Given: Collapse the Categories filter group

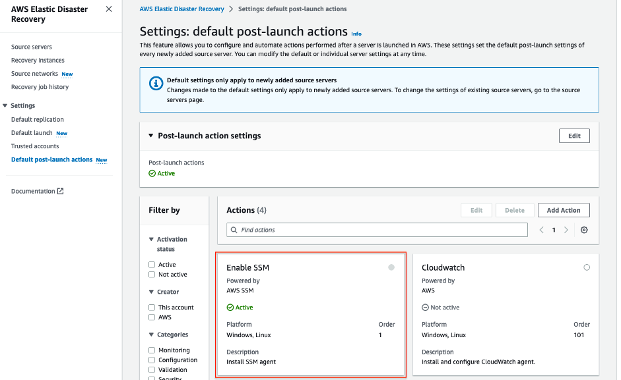Looking at the screenshot, I should 150,335.
